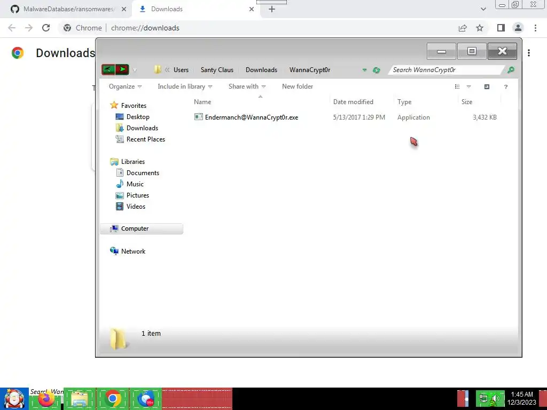Click the 5/13/2017 1:29 PM date cell
This screenshot has height=410, width=547.
click(359, 117)
